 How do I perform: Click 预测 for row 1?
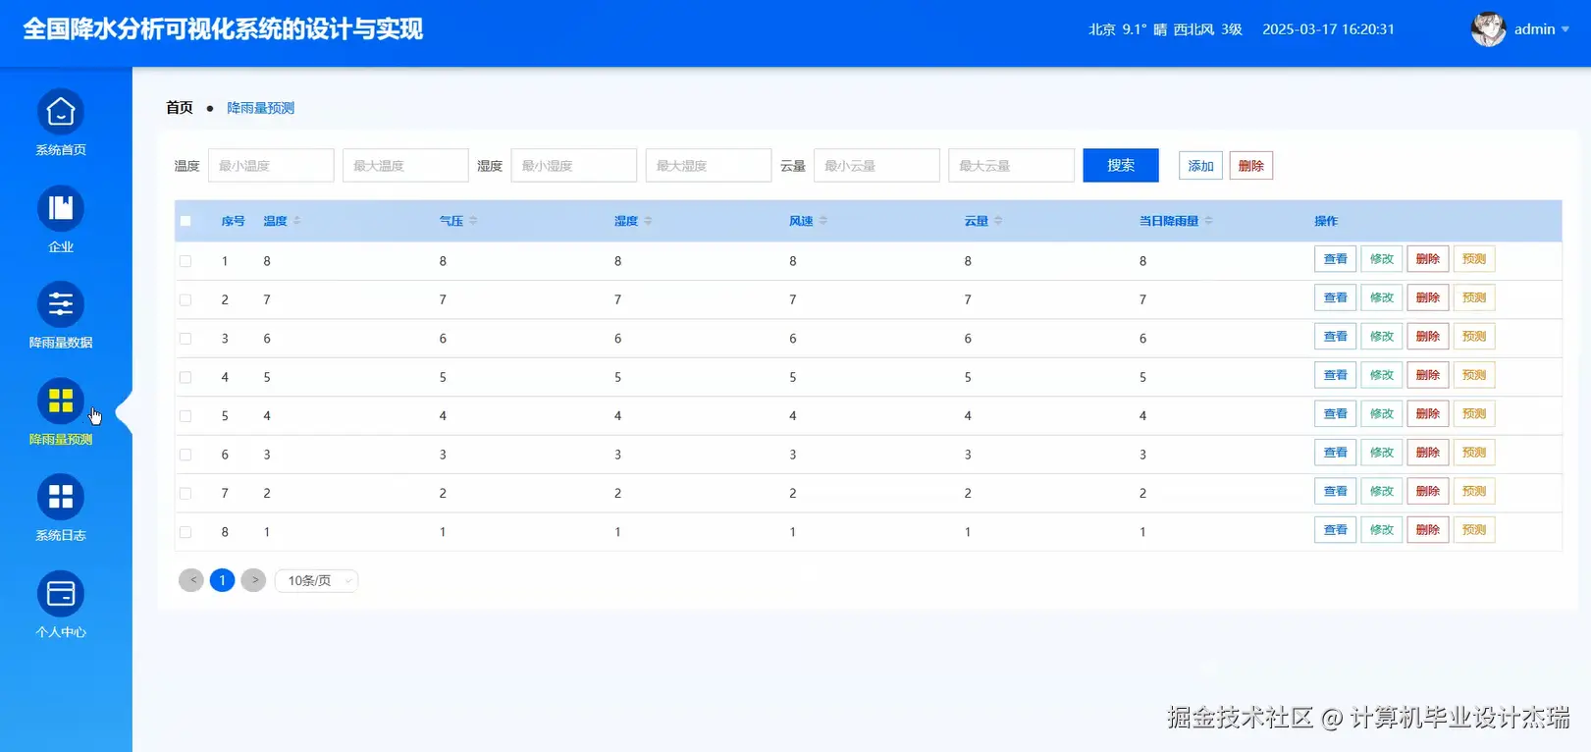coord(1474,259)
